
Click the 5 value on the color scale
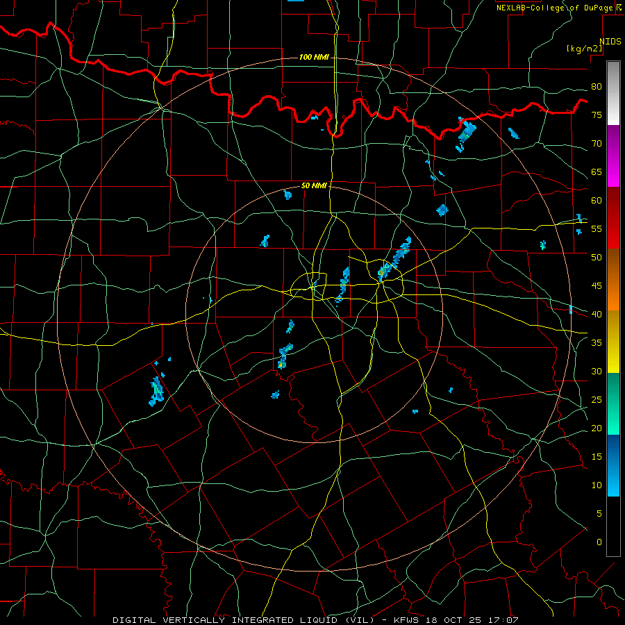click(x=599, y=513)
